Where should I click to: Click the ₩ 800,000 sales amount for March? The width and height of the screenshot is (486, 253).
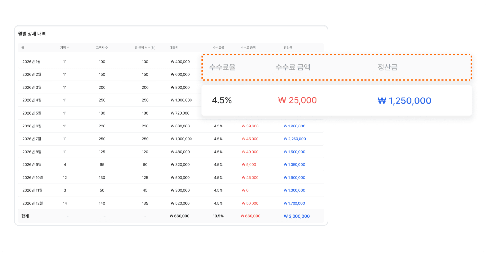(180, 87)
